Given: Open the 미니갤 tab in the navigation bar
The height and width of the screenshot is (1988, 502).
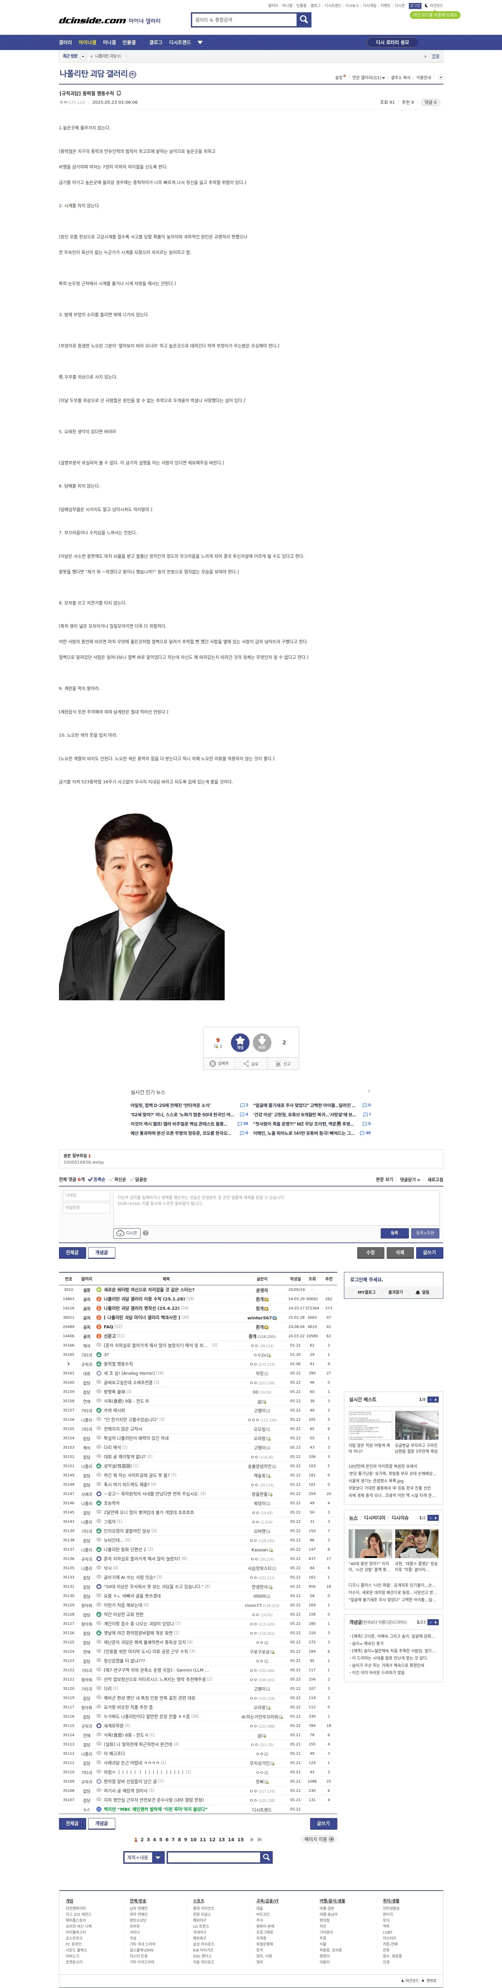Looking at the screenshot, I should click(110, 42).
